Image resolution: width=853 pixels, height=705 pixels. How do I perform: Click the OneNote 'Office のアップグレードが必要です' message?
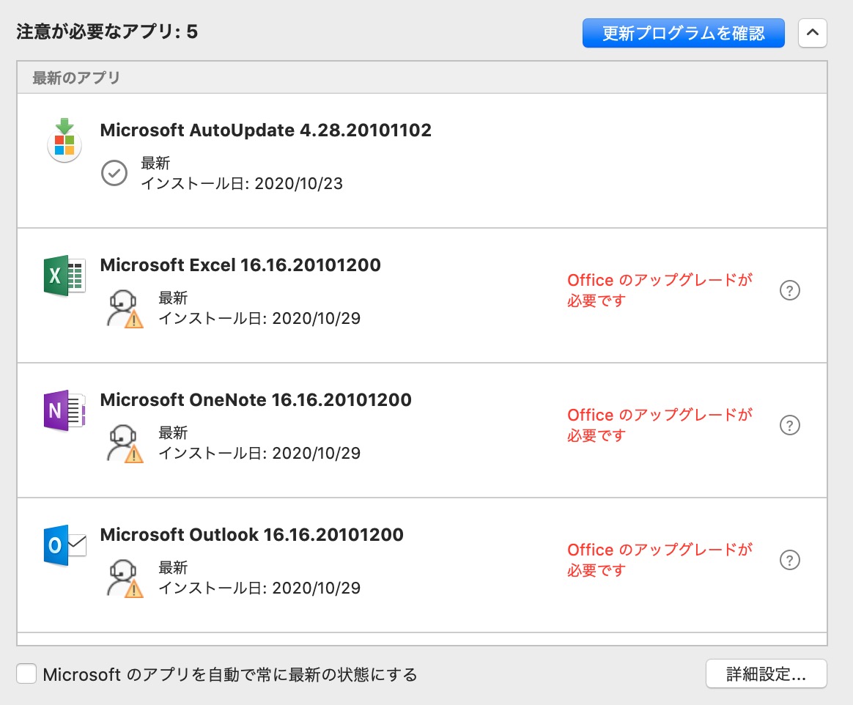(660, 425)
